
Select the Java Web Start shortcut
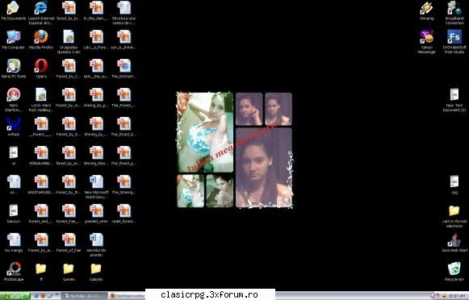[x=454, y=243]
